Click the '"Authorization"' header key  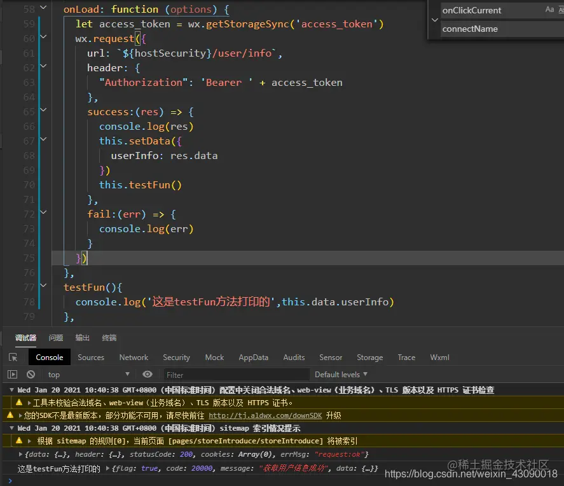143,83
